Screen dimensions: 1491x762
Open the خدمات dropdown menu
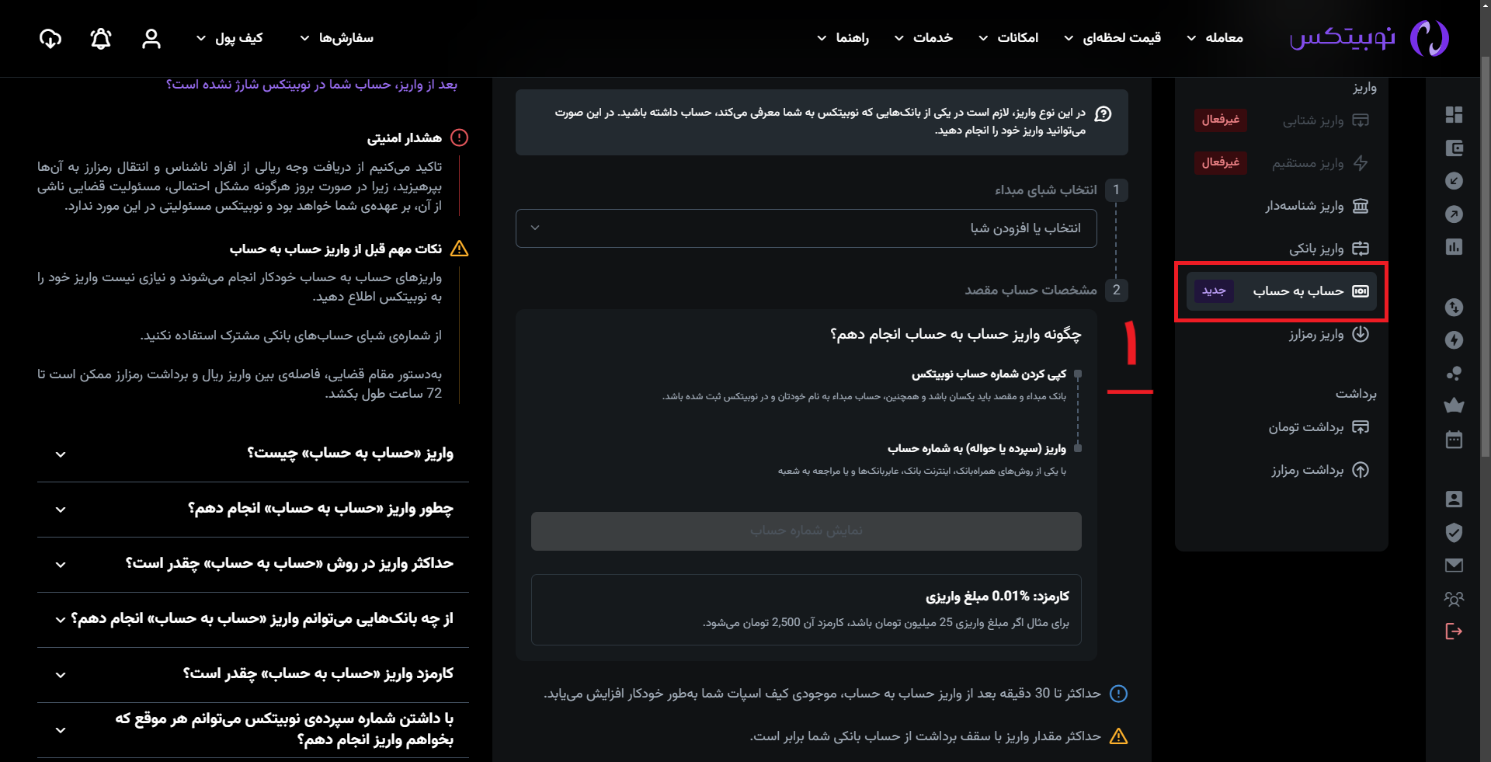pyautogui.click(x=923, y=38)
